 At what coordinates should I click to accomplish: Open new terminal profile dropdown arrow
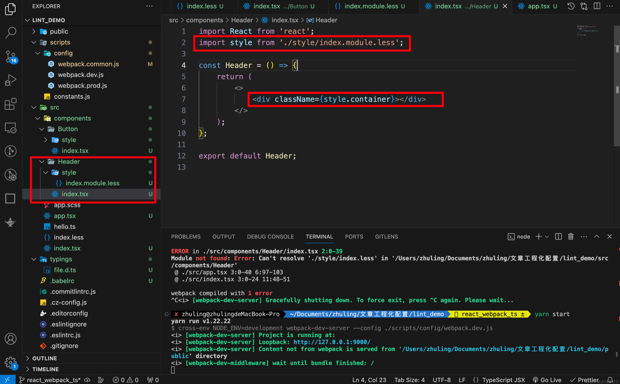pyautogui.click(x=547, y=236)
